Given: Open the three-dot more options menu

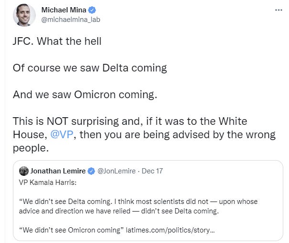Looking at the screenshot, I should (278, 10).
